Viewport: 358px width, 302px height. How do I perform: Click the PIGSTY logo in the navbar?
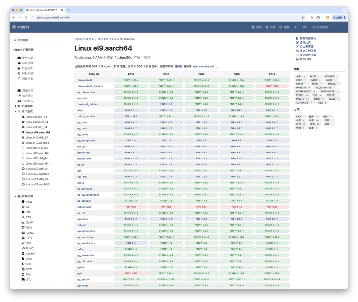tap(21, 27)
